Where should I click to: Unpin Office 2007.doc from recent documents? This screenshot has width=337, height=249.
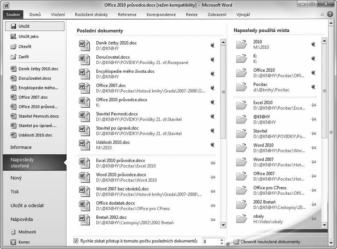[x=213, y=88]
